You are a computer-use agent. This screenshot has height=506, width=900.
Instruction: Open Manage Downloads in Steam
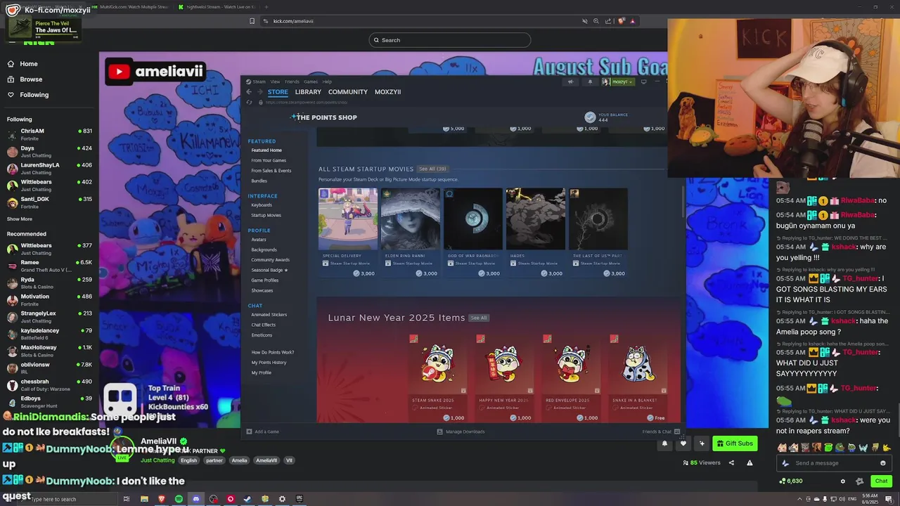pyautogui.click(x=461, y=432)
